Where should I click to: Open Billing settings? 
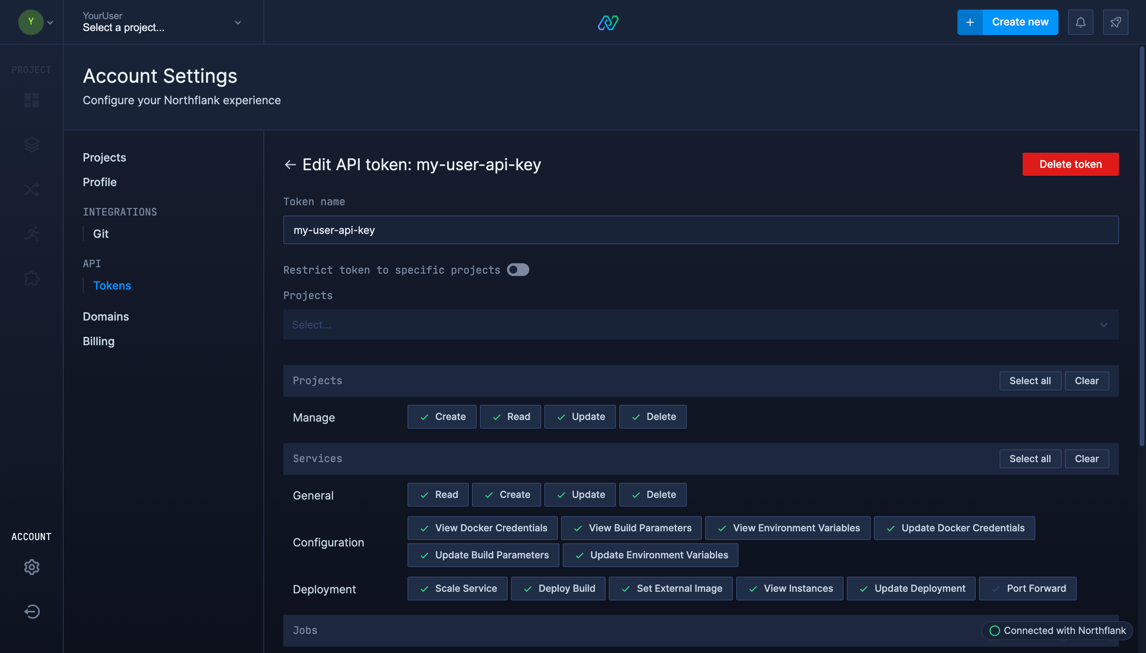(98, 341)
